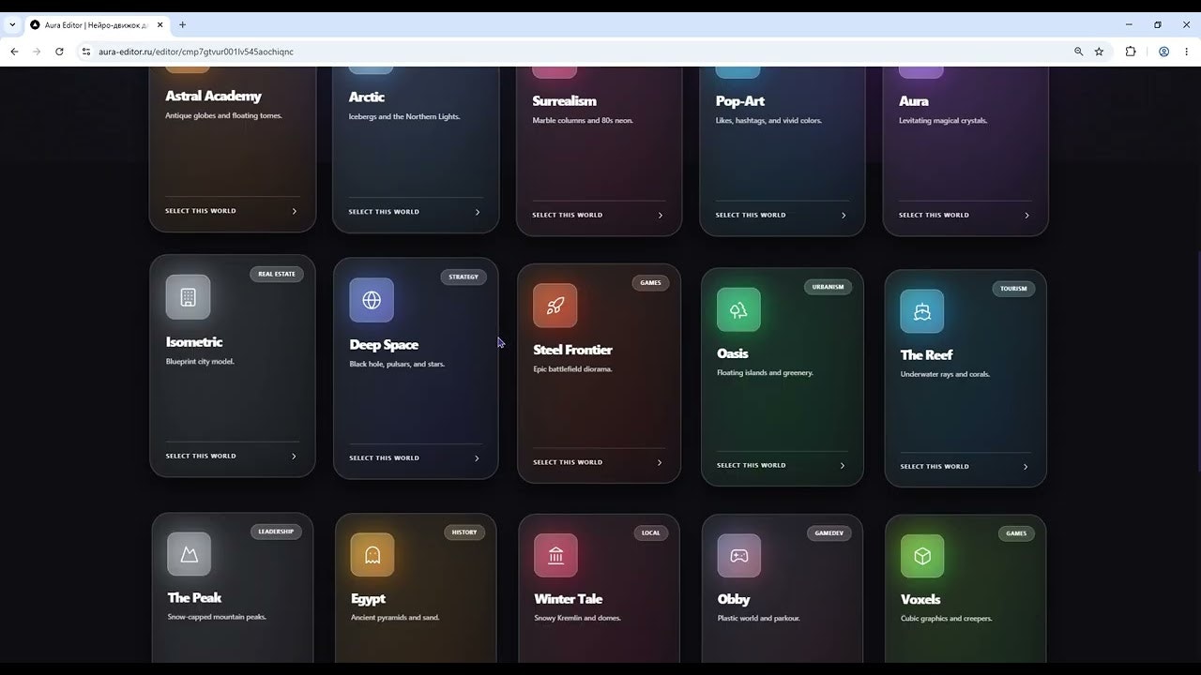1201x675 pixels.
Task: Select this world on Surrealism card
Action: 568,215
